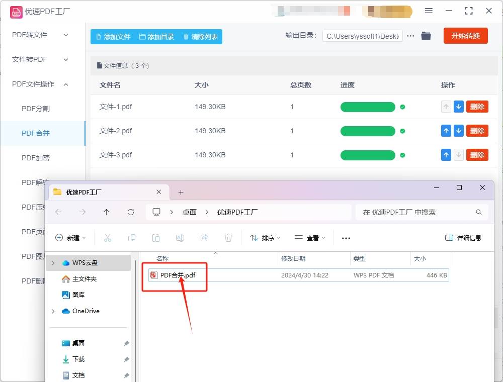
Task: Click the Delete trash icon in Explorer toolbar
Action: pyautogui.click(x=228, y=238)
